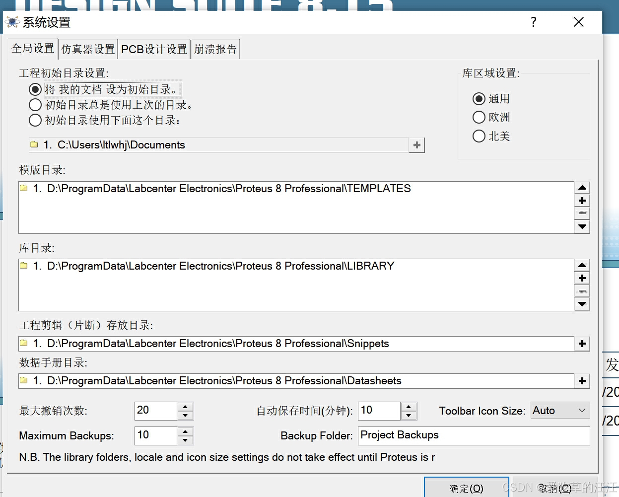This screenshot has width=619, height=497.
Task: Confirm settings with 确定(O) button
Action: [466, 488]
